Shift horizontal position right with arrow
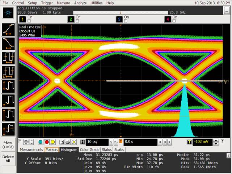Viewport: 232px width, 174px height. click(x=169, y=142)
